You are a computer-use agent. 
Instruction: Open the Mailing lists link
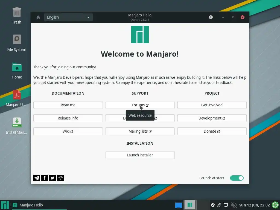point(140,131)
